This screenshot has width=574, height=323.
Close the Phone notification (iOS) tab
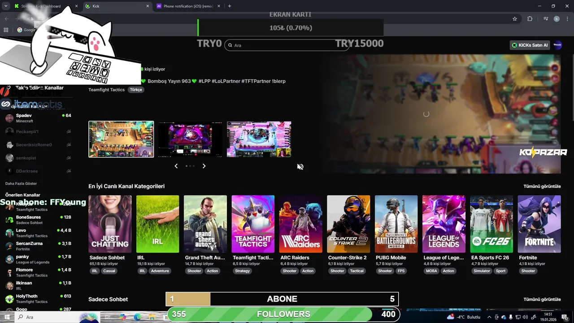(218, 6)
